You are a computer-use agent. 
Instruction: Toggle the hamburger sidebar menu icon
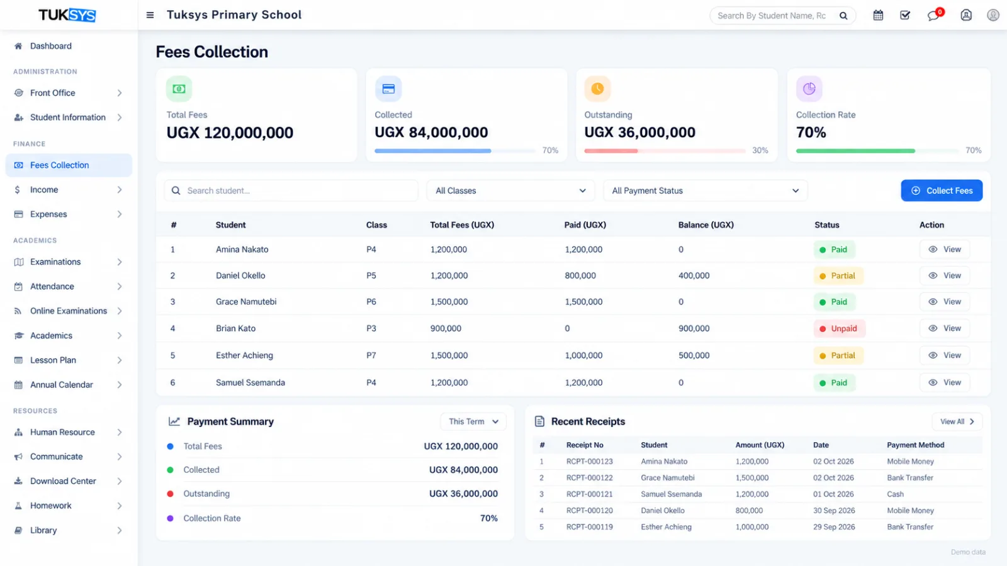click(150, 15)
